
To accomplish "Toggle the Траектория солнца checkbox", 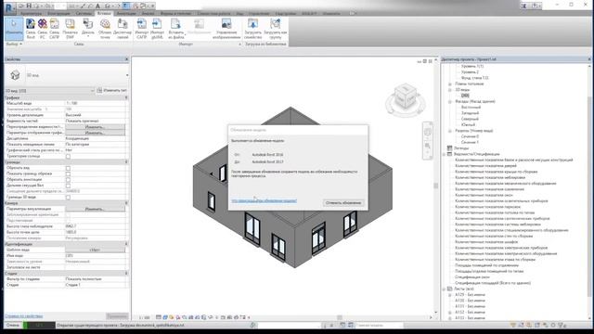I will (68, 156).
